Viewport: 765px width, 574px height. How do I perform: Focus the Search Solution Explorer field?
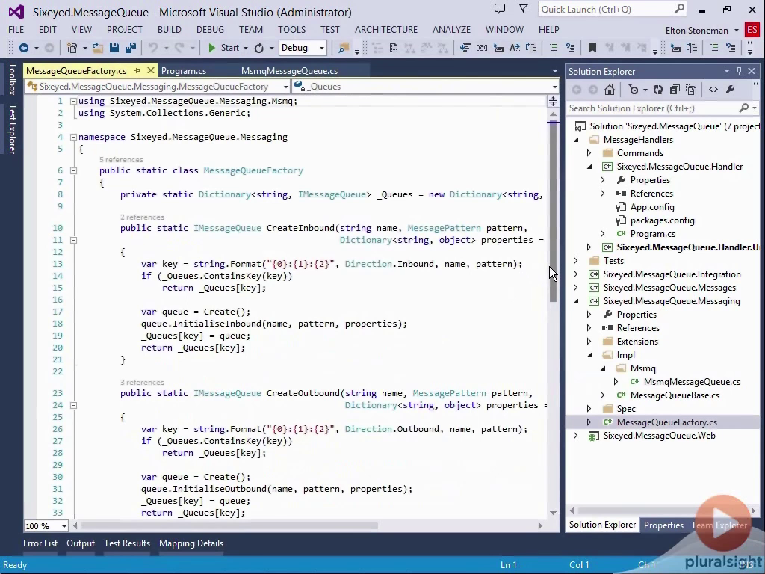(663, 108)
